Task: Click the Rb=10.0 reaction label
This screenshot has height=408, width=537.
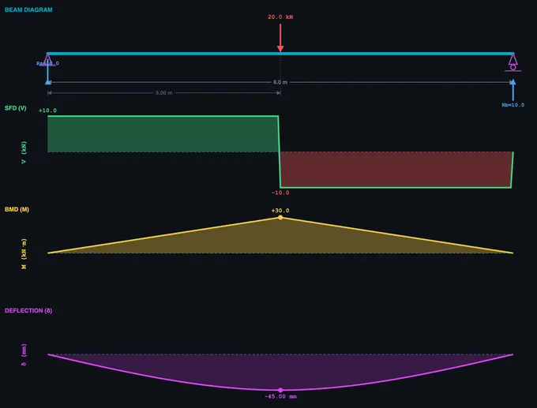Action: point(513,105)
